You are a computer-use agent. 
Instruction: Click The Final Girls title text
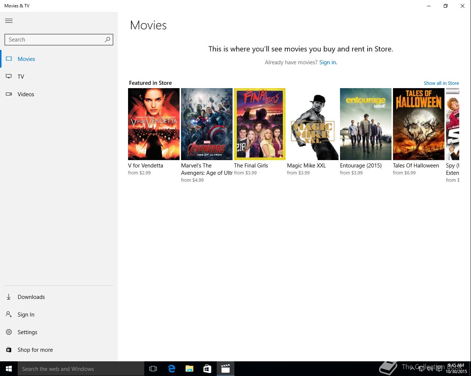(251, 166)
